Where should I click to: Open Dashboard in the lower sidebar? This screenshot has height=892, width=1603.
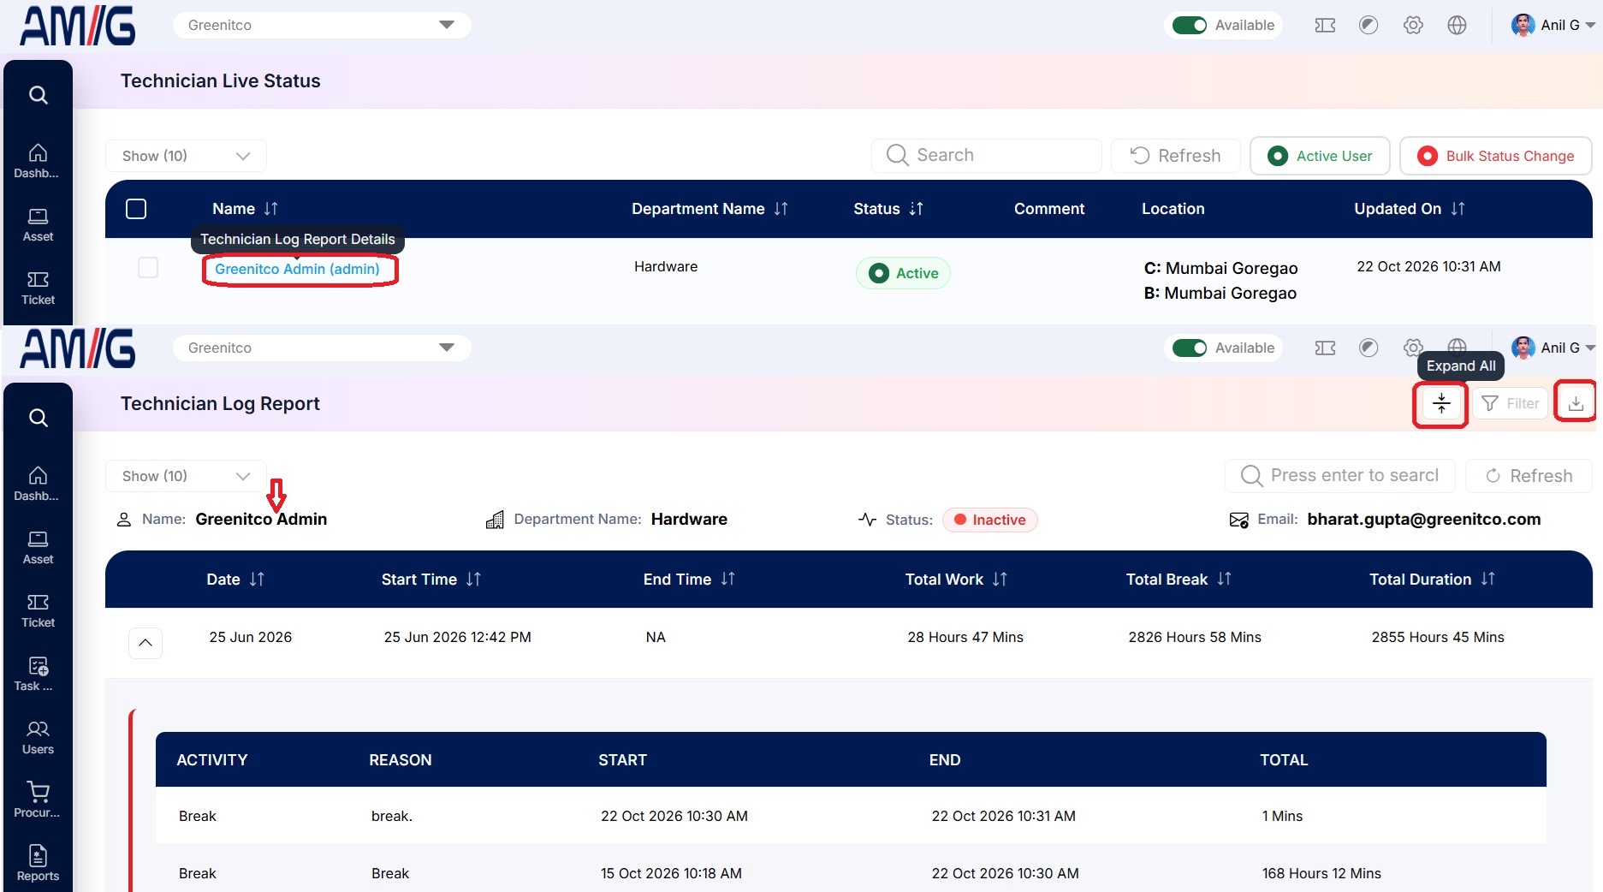click(38, 484)
